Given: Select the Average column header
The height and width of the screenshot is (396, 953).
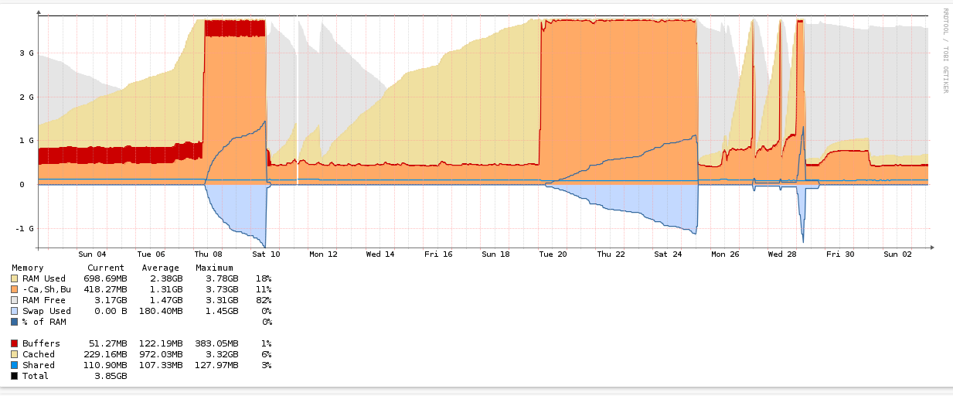Looking at the screenshot, I should click(161, 268).
